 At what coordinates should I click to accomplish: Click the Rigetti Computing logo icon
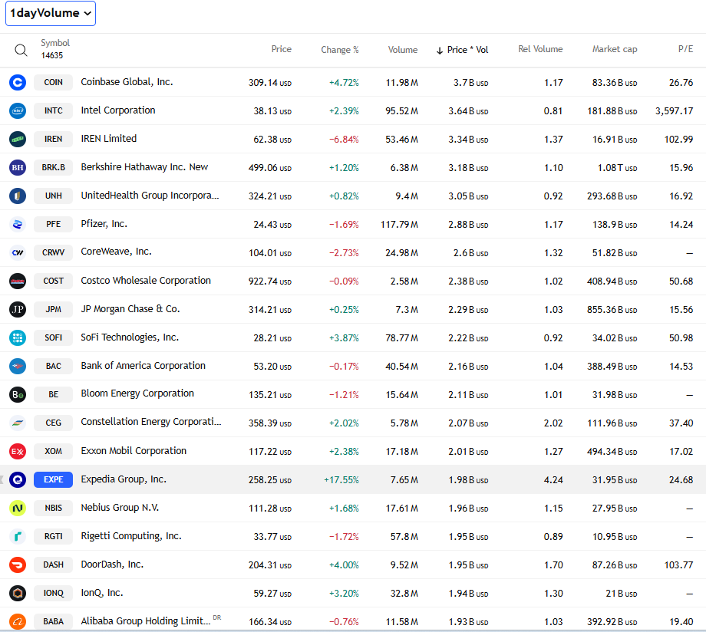click(18, 537)
